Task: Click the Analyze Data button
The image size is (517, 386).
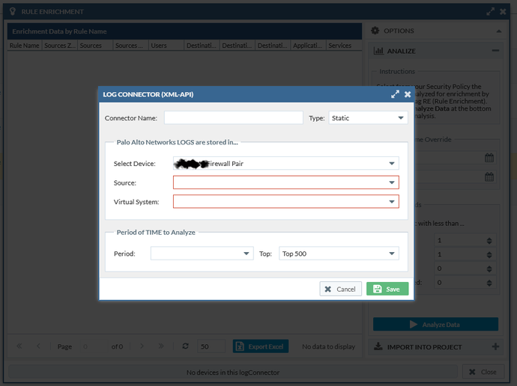Action: coord(435,325)
